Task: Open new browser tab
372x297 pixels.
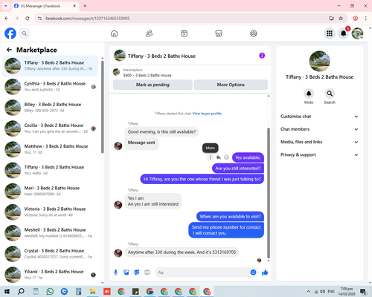Action: [x=85, y=6]
